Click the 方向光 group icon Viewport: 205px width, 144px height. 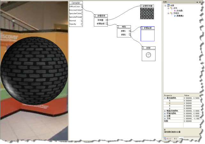click(x=171, y=13)
